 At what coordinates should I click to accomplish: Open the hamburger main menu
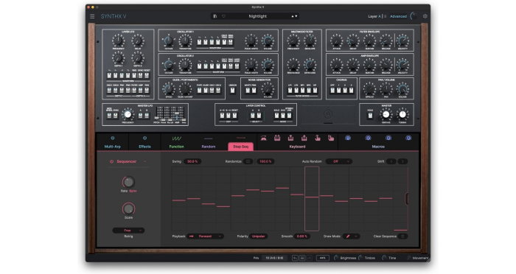[x=92, y=16]
